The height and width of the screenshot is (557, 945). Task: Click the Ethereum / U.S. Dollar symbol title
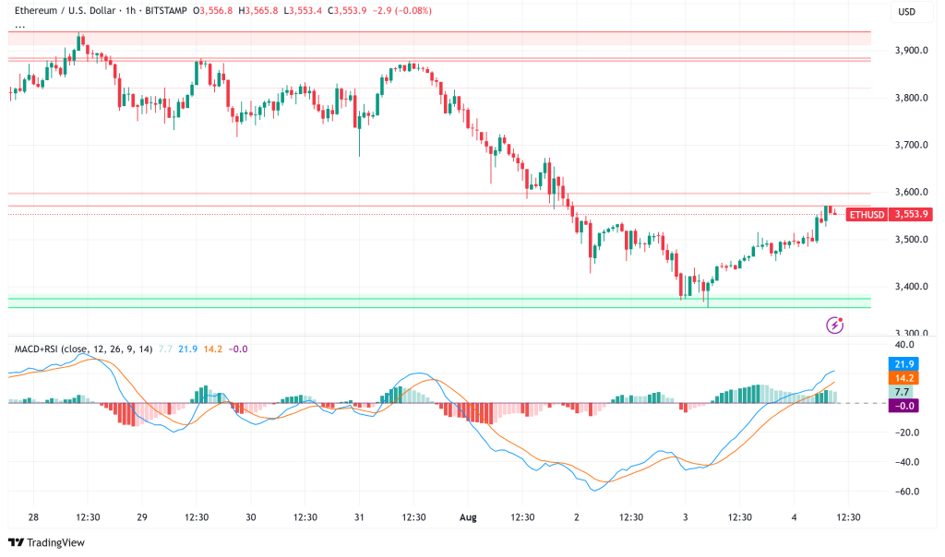[x=66, y=11]
